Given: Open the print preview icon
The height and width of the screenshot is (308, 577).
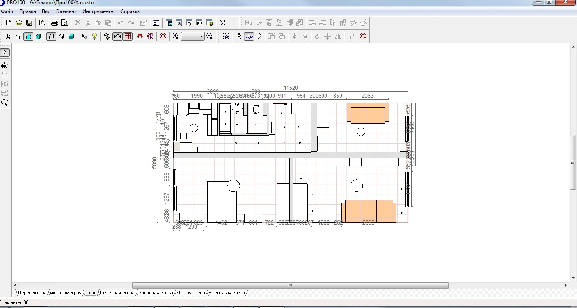Looking at the screenshot, I should pyautogui.click(x=65, y=23).
